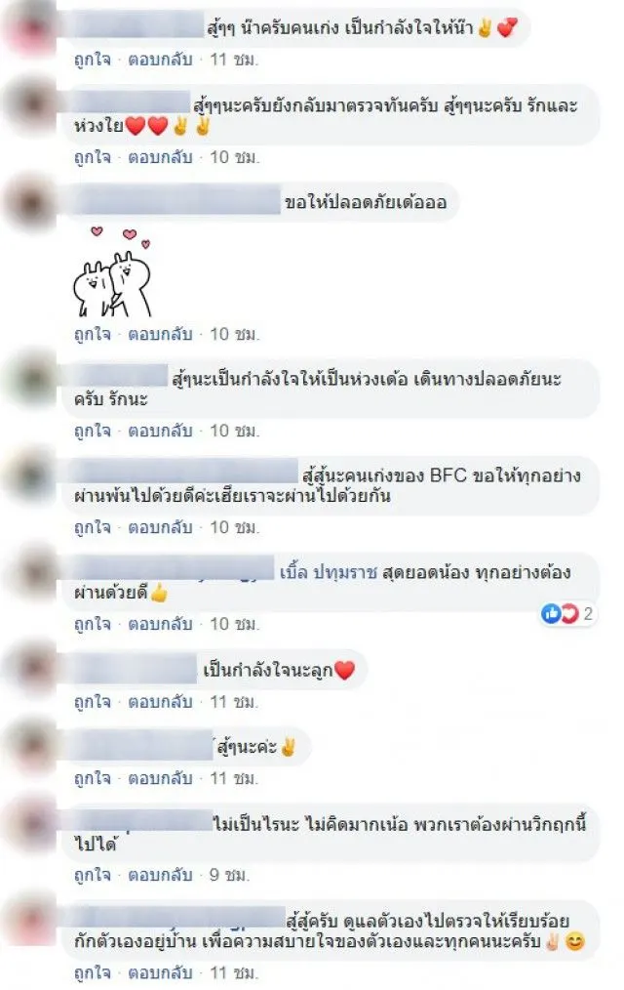Click the reaction count number 2
Image resolution: width=624 pixels, height=990 pixels.
tap(588, 613)
